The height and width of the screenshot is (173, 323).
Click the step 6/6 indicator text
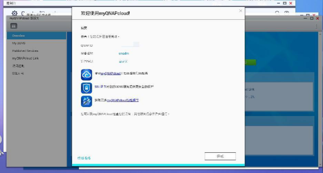(x=84, y=158)
